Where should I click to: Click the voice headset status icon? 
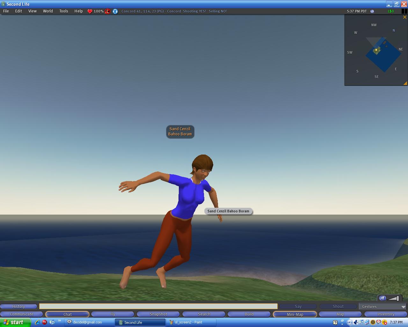[115, 11]
